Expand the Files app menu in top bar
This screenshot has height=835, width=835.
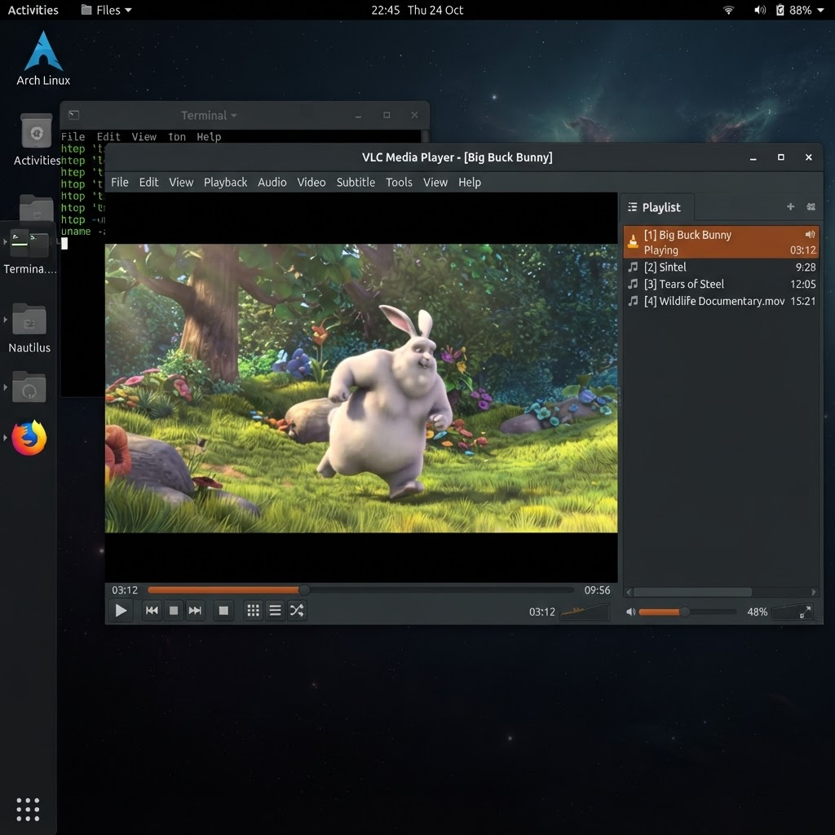click(x=106, y=10)
